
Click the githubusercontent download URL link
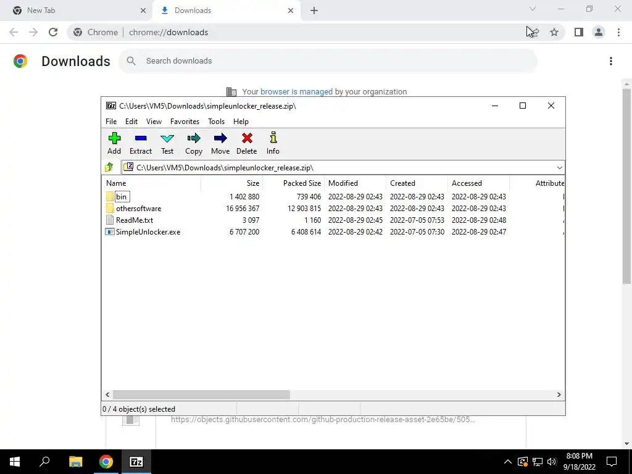click(x=322, y=420)
